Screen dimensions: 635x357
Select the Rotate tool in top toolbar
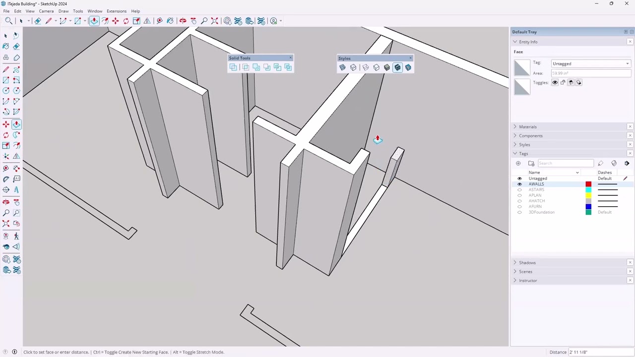point(126,21)
